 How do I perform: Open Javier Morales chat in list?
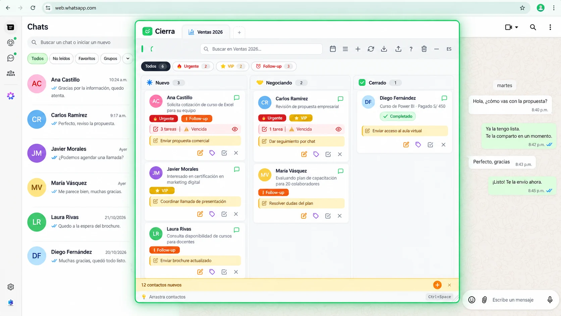point(78,153)
